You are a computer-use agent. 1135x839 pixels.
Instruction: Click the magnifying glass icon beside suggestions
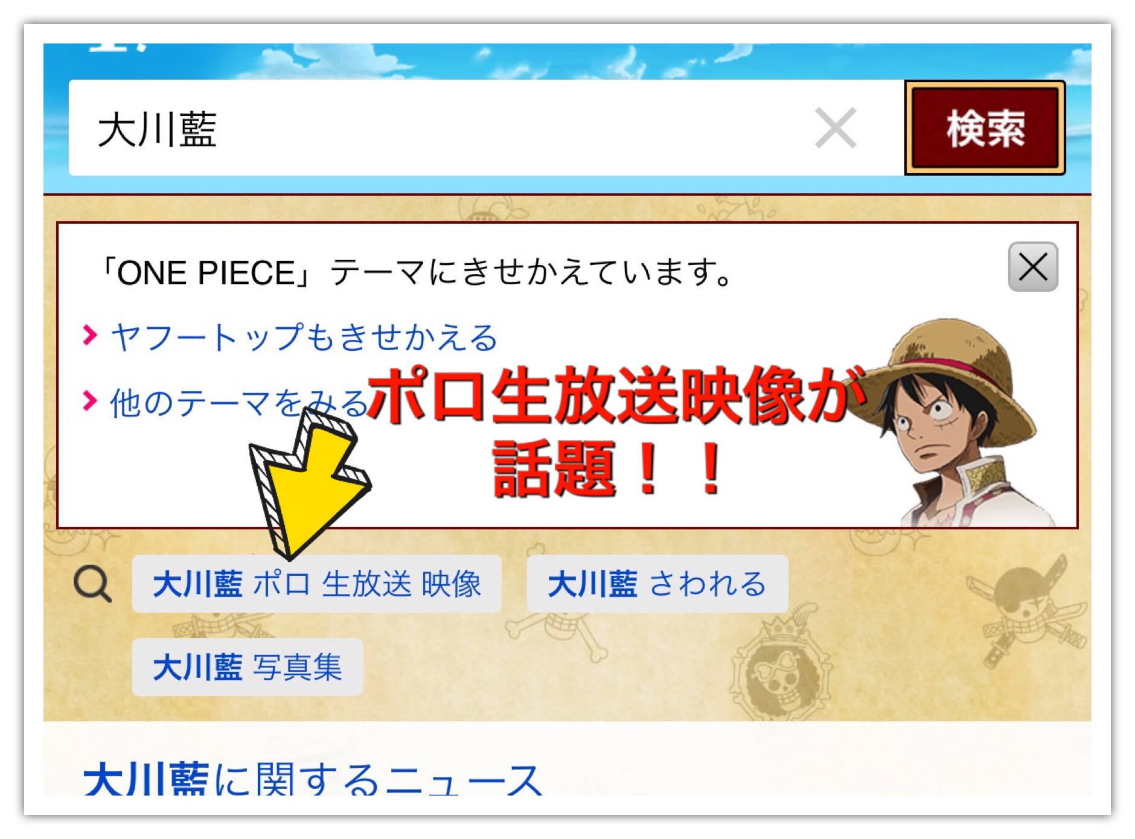click(92, 584)
